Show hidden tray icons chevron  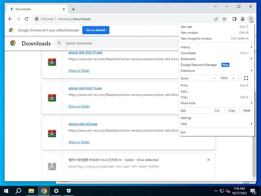tap(216, 191)
